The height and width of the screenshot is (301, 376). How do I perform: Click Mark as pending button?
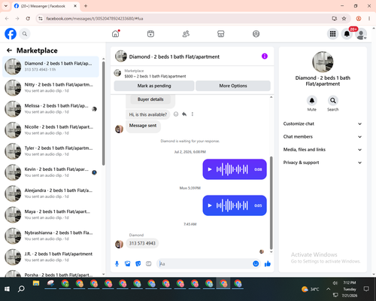coord(154,86)
